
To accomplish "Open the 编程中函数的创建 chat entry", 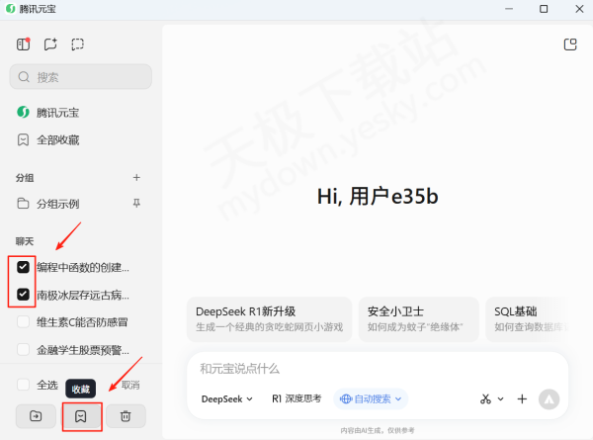I will [83, 267].
